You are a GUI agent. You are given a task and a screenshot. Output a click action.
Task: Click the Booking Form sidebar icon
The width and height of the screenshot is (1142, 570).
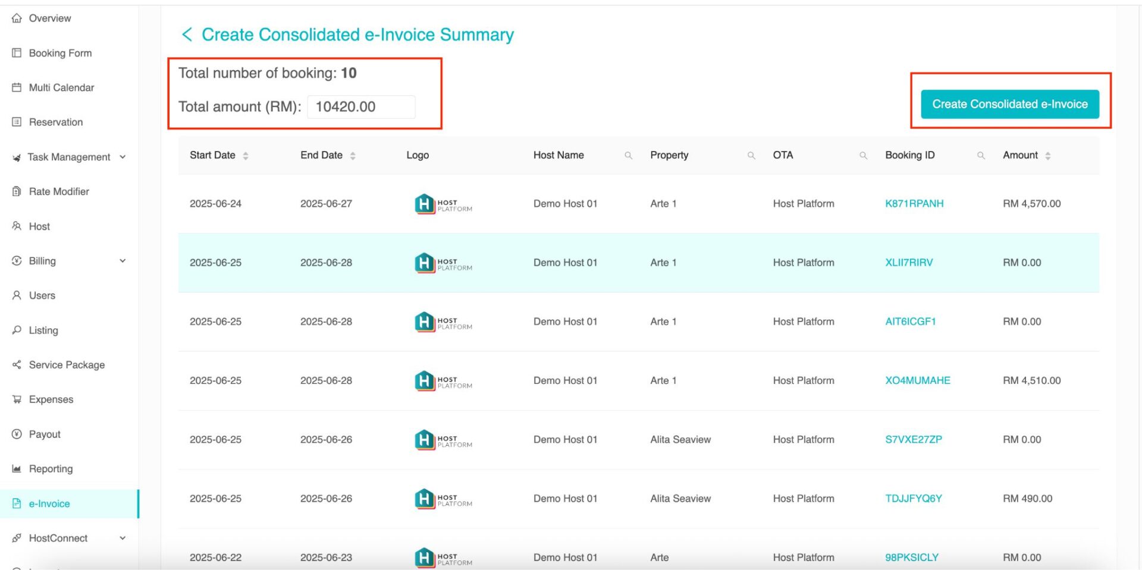17,53
